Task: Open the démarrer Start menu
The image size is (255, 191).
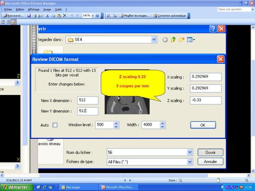Action: click(16, 187)
